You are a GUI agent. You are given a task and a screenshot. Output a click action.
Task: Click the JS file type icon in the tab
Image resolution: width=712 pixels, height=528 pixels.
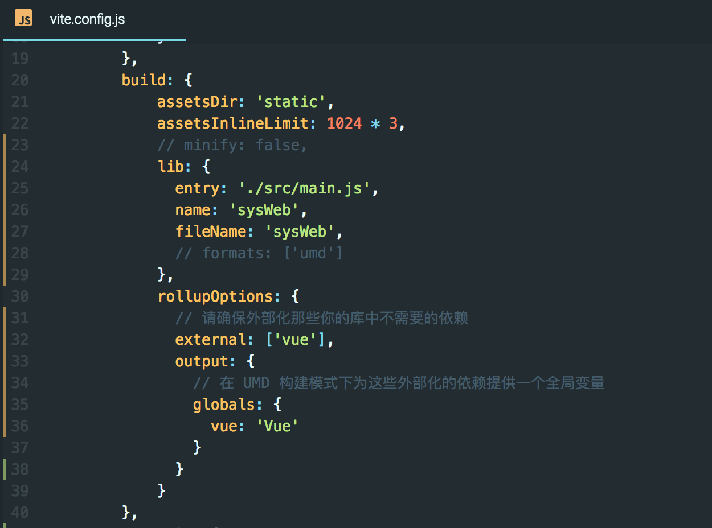[x=23, y=18]
